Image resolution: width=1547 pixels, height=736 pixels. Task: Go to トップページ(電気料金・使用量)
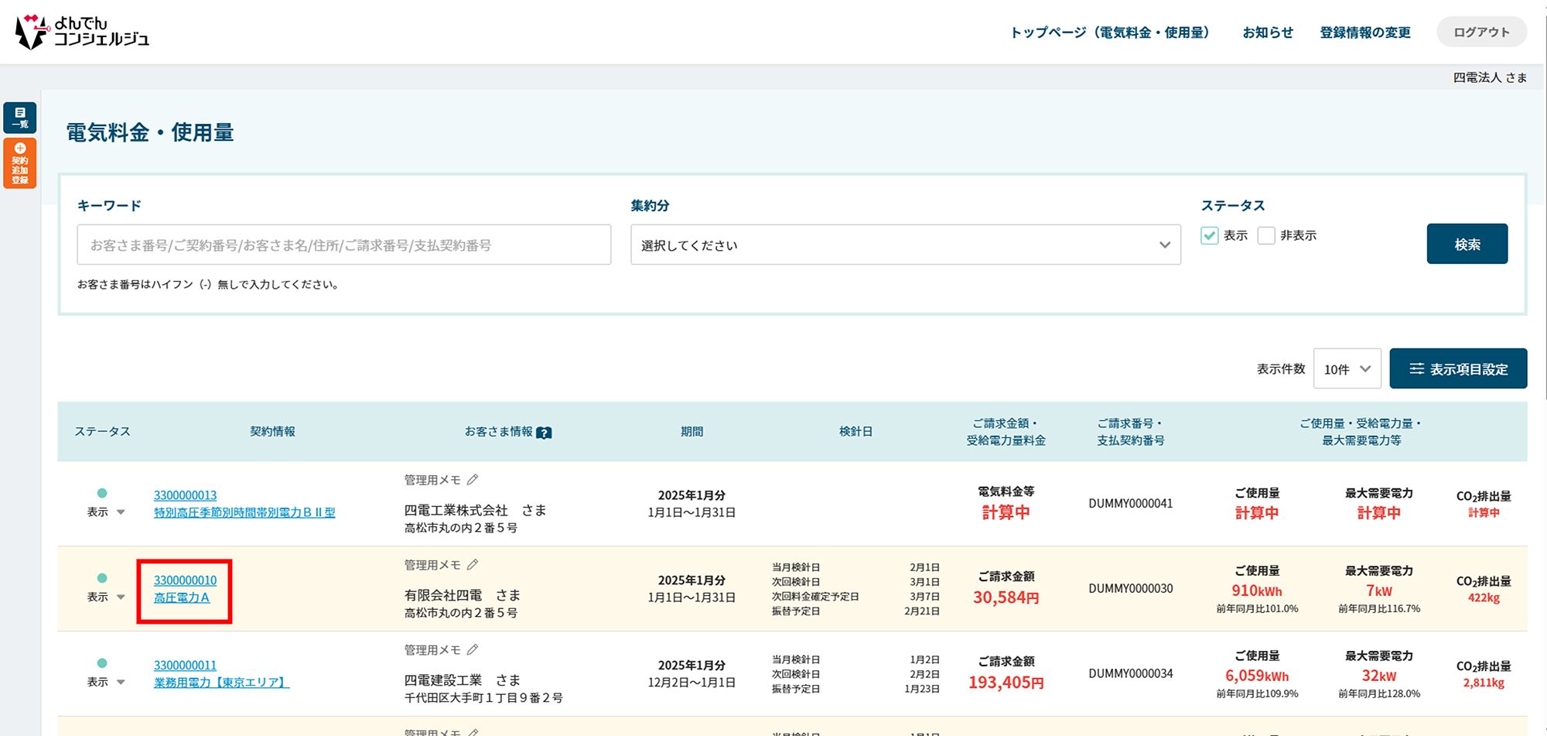coord(1110,33)
